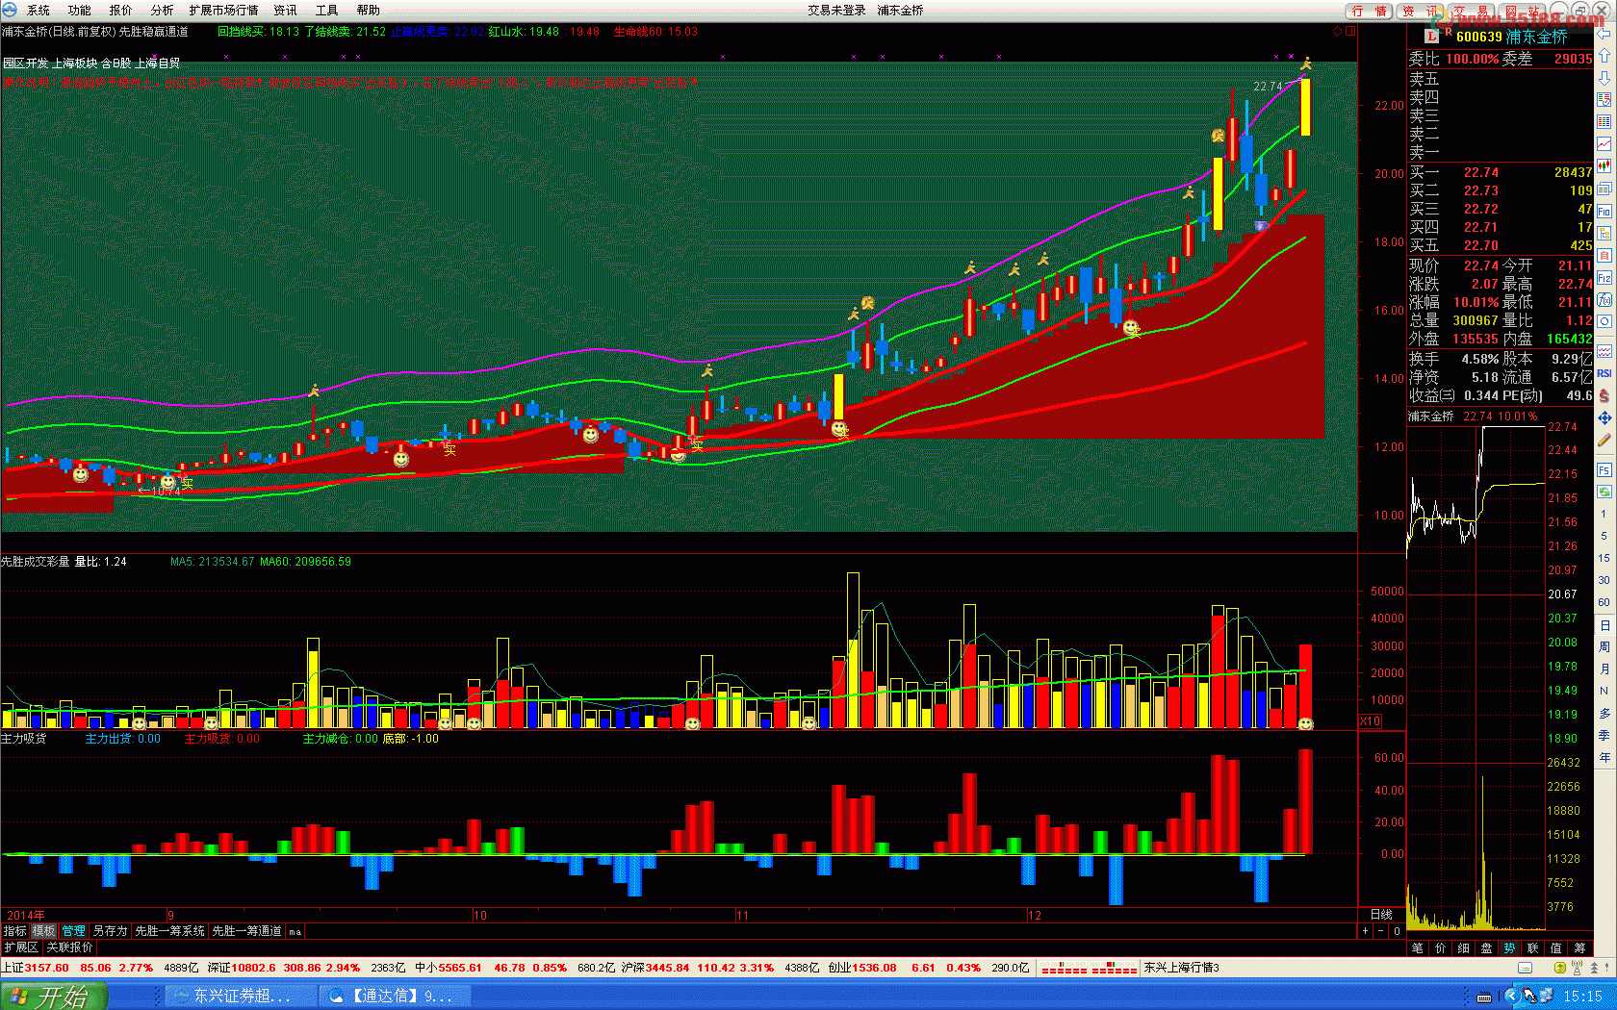Viewport: 1617px width, 1010px height.
Task: Click the 关联报价 tab at bottom
Action: 70,947
